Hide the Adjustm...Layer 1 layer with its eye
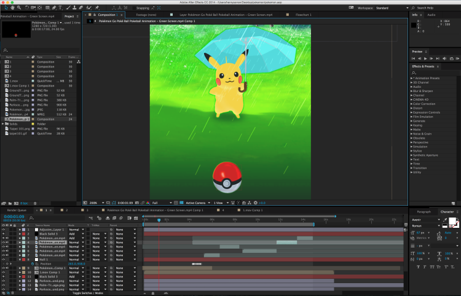The image size is (461, 296). click(3, 230)
